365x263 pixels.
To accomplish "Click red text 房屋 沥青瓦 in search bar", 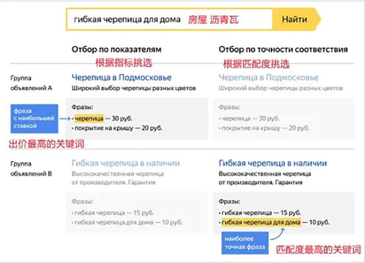I will 213,20.
